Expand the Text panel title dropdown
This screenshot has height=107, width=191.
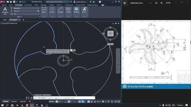[19, 17]
